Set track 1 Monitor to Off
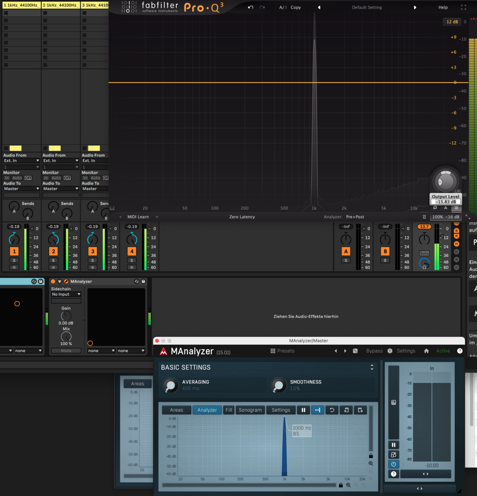This screenshot has height=496, width=477. coord(28,178)
